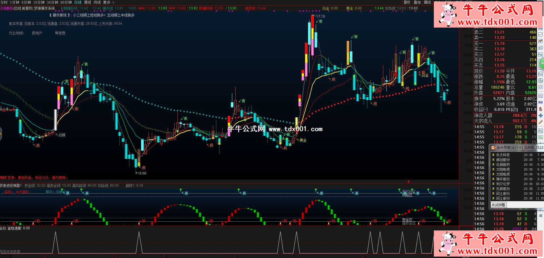Click the 年 label at right sidebar

coord(541,216)
